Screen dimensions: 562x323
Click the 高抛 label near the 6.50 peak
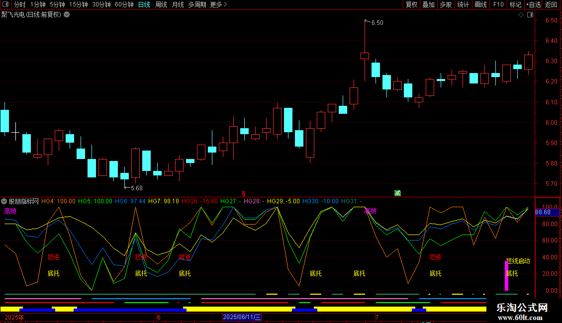pyautogui.click(x=371, y=211)
